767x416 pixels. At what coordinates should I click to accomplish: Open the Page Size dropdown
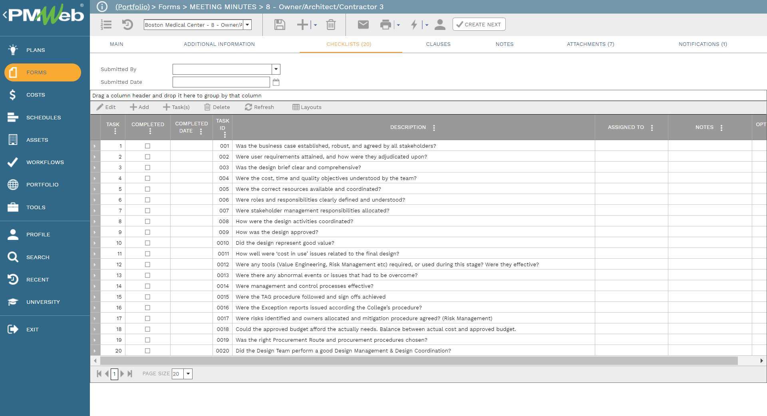[188, 374]
